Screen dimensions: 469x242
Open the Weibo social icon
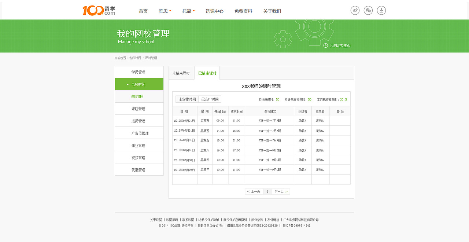tap(355, 11)
